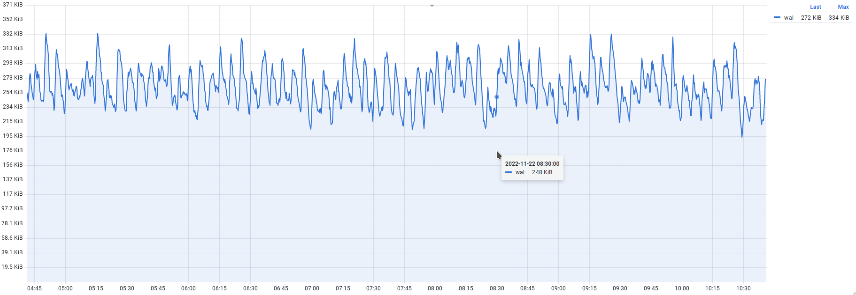The height and width of the screenshot is (295, 856).
Task: Toggle the wal series in the legend
Action: click(789, 18)
